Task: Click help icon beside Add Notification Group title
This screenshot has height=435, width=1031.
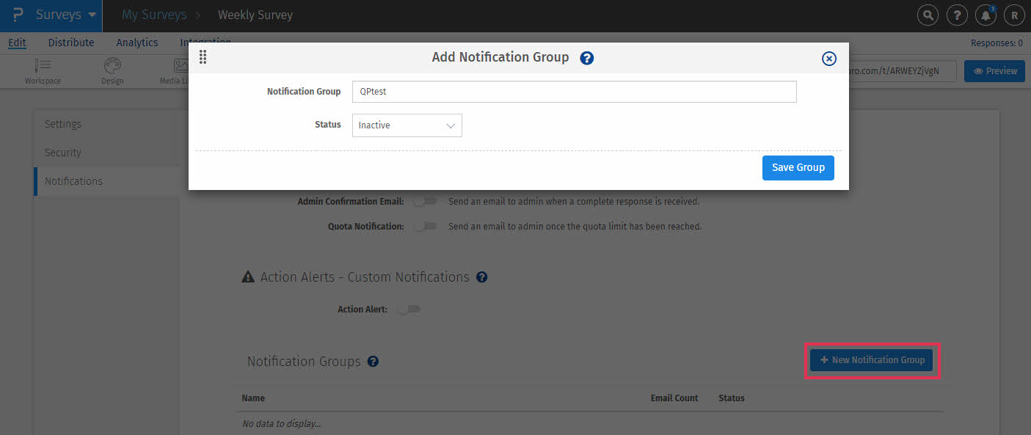Action: click(x=586, y=58)
